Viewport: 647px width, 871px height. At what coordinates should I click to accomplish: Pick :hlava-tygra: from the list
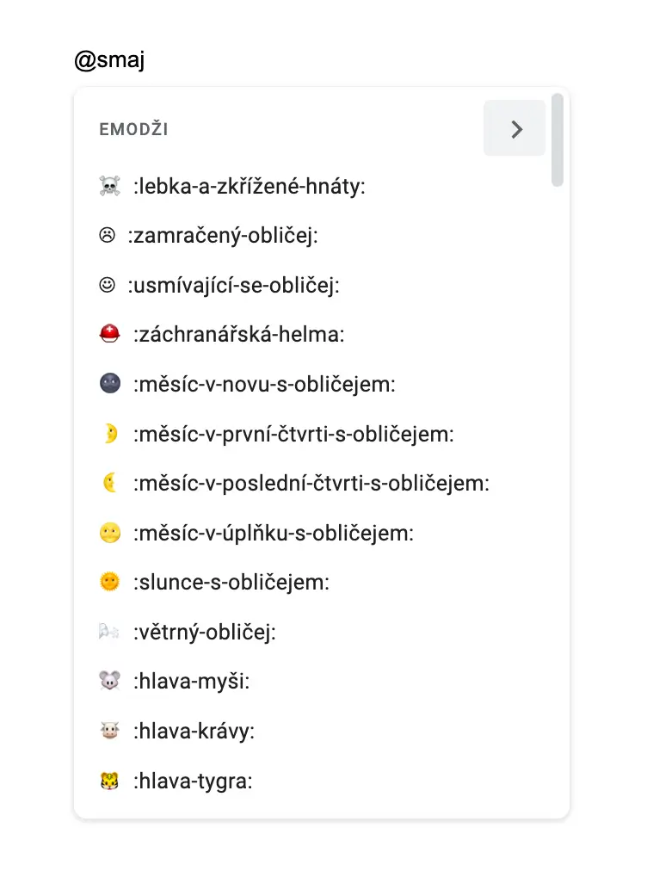pos(192,782)
